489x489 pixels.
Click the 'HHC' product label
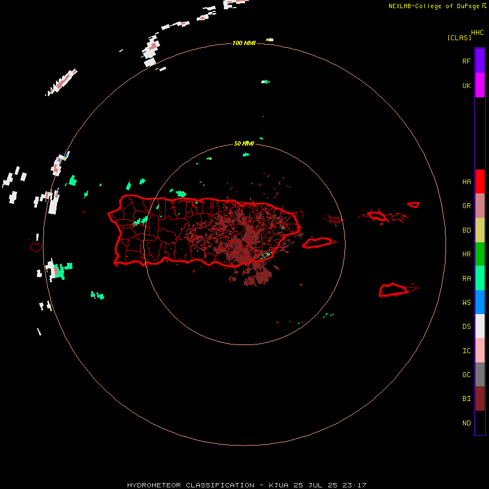[478, 33]
